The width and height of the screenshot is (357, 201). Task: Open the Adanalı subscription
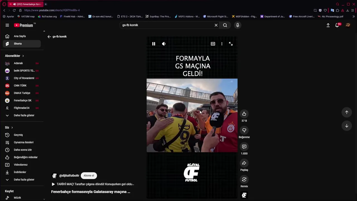(22, 63)
